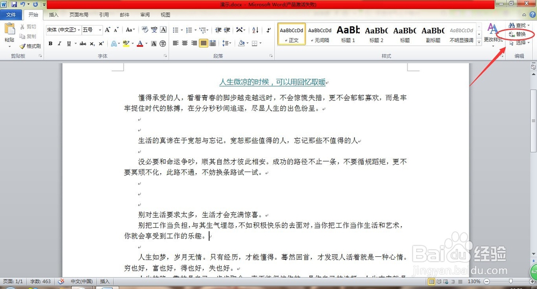Click the Distributed alignment icon
Viewport: 537px width, 289px height.
coord(213,43)
